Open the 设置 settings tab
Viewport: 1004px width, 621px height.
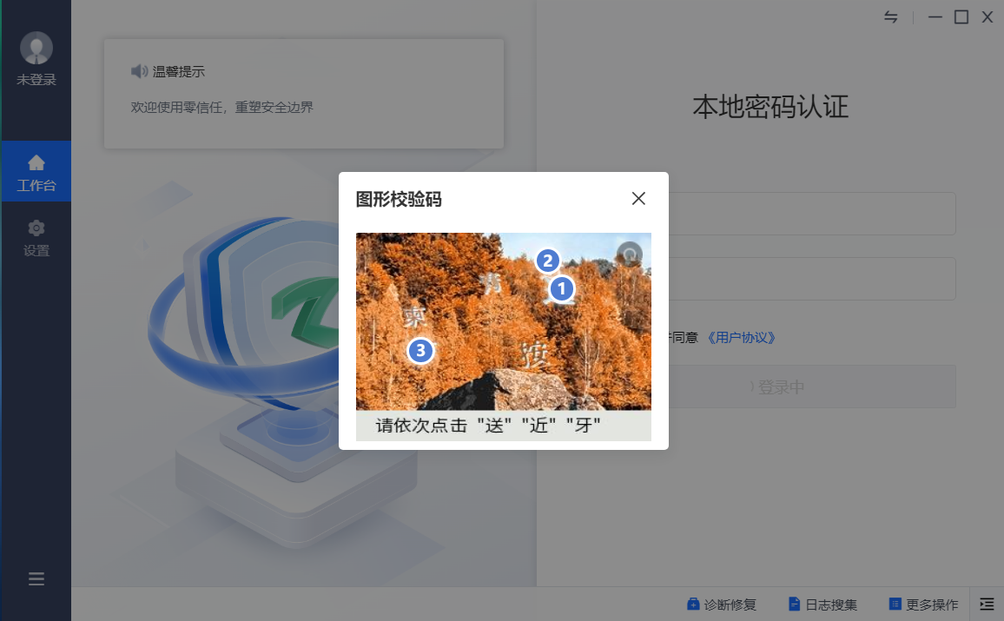[36, 238]
